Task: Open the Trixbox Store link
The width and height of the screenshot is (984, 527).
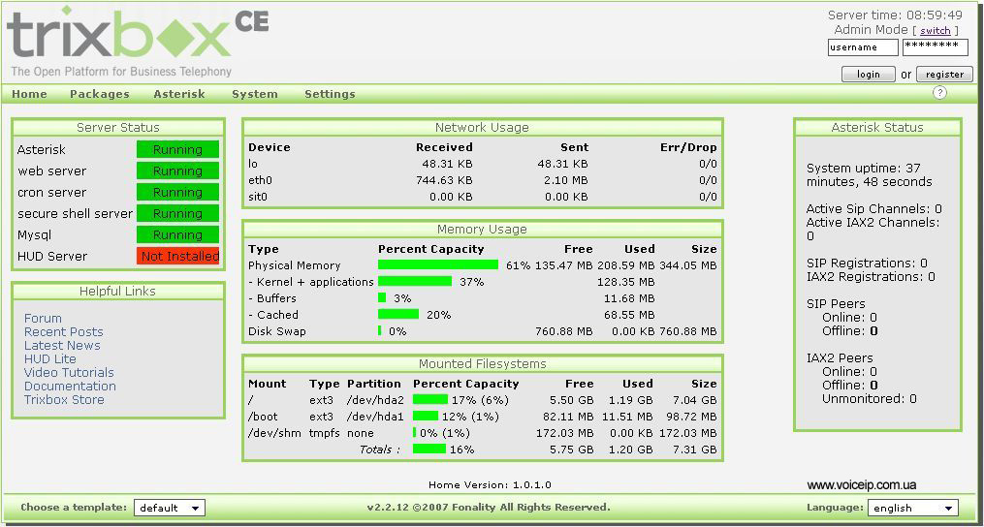Action: (x=64, y=400)
